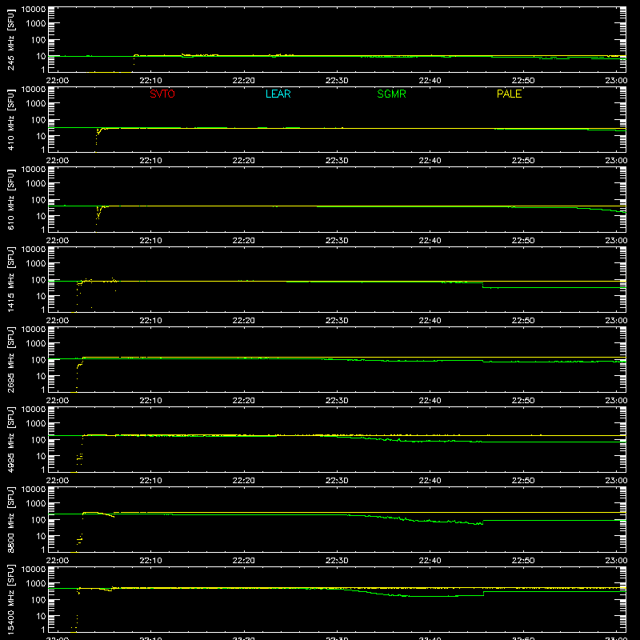Click 22:20 tick of the 2695 MHz panel
The height and width of the screenshot is (640, 640).
tap(244, 401)
